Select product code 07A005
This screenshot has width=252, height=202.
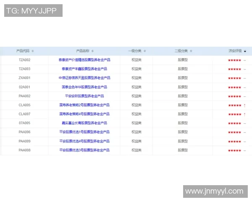(24, 123)
